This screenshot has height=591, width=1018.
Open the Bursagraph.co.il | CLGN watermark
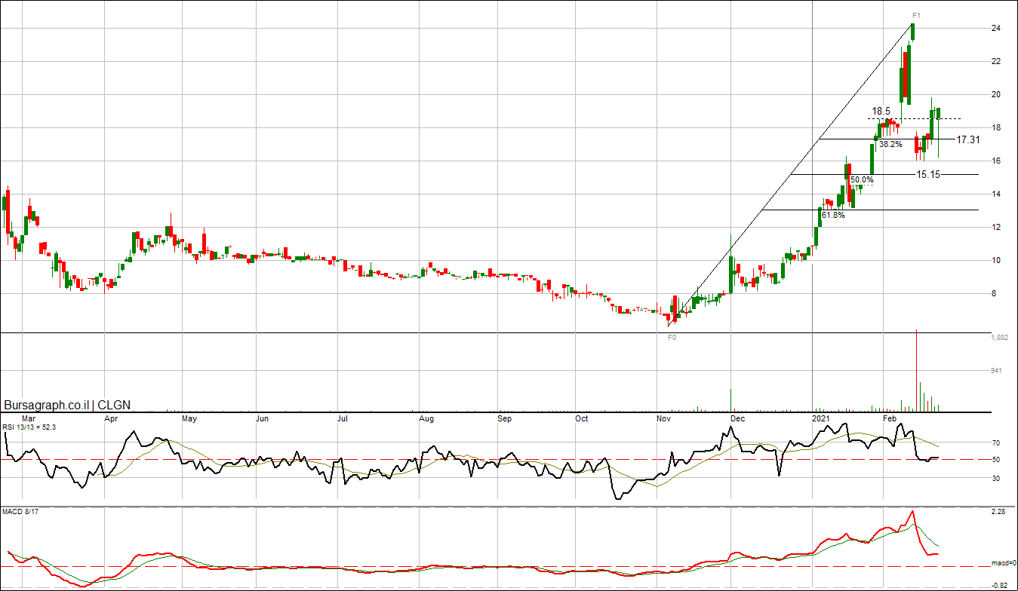click(x=67, y=405)
